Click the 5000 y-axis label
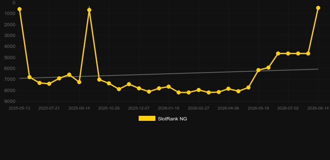This screenshot has width=330, height=160. coord(10,57)
